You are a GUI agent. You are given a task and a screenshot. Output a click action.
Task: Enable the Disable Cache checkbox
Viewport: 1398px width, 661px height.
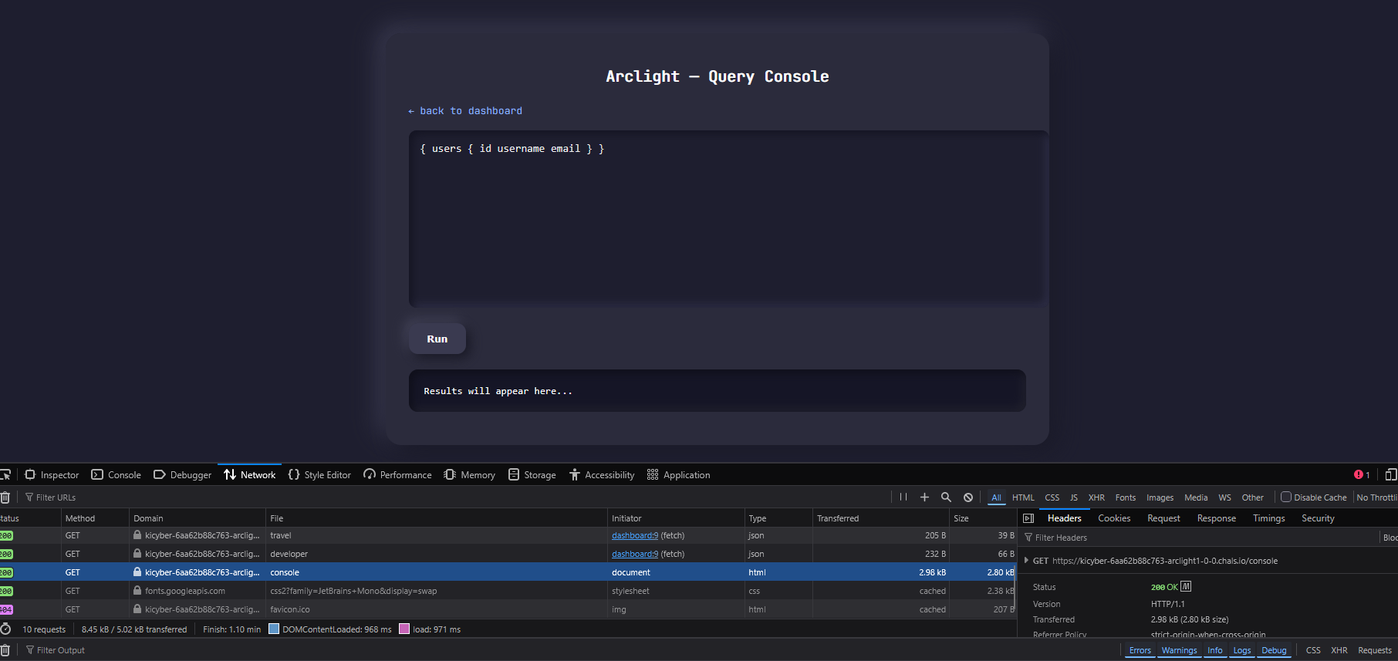pyautogui.click(x=1286, y=497)
